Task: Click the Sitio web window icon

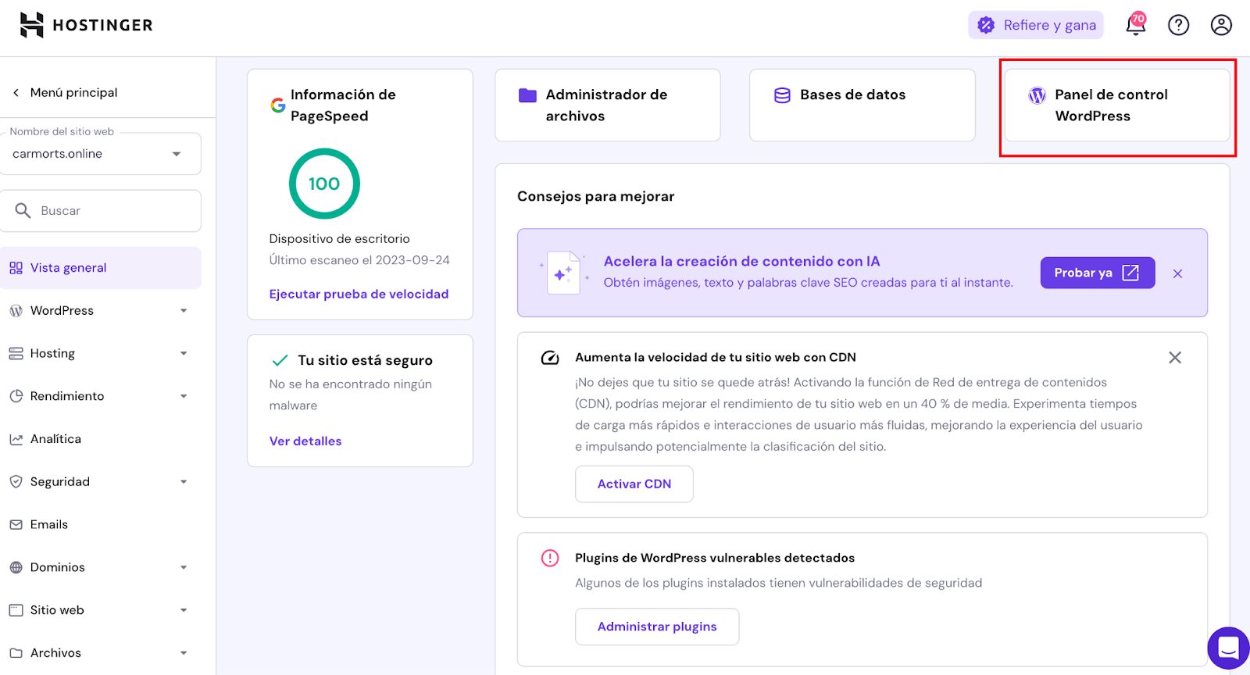Action: point(16,610)
